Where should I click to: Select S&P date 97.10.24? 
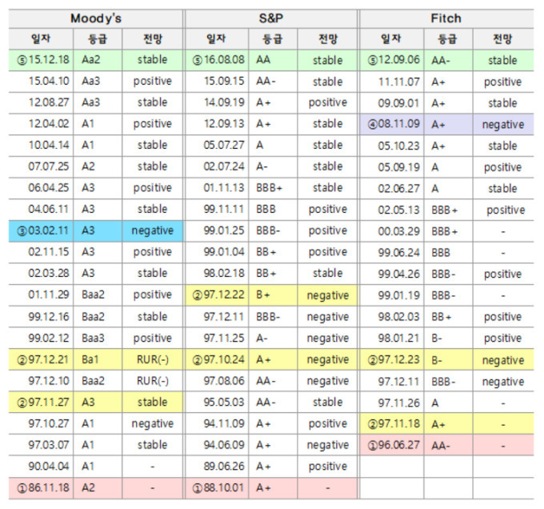pos(217,359)
